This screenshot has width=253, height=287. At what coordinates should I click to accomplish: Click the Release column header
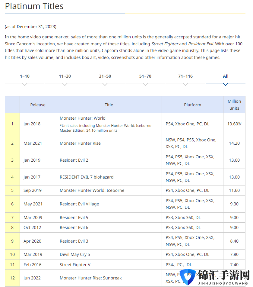pos(38,105)
